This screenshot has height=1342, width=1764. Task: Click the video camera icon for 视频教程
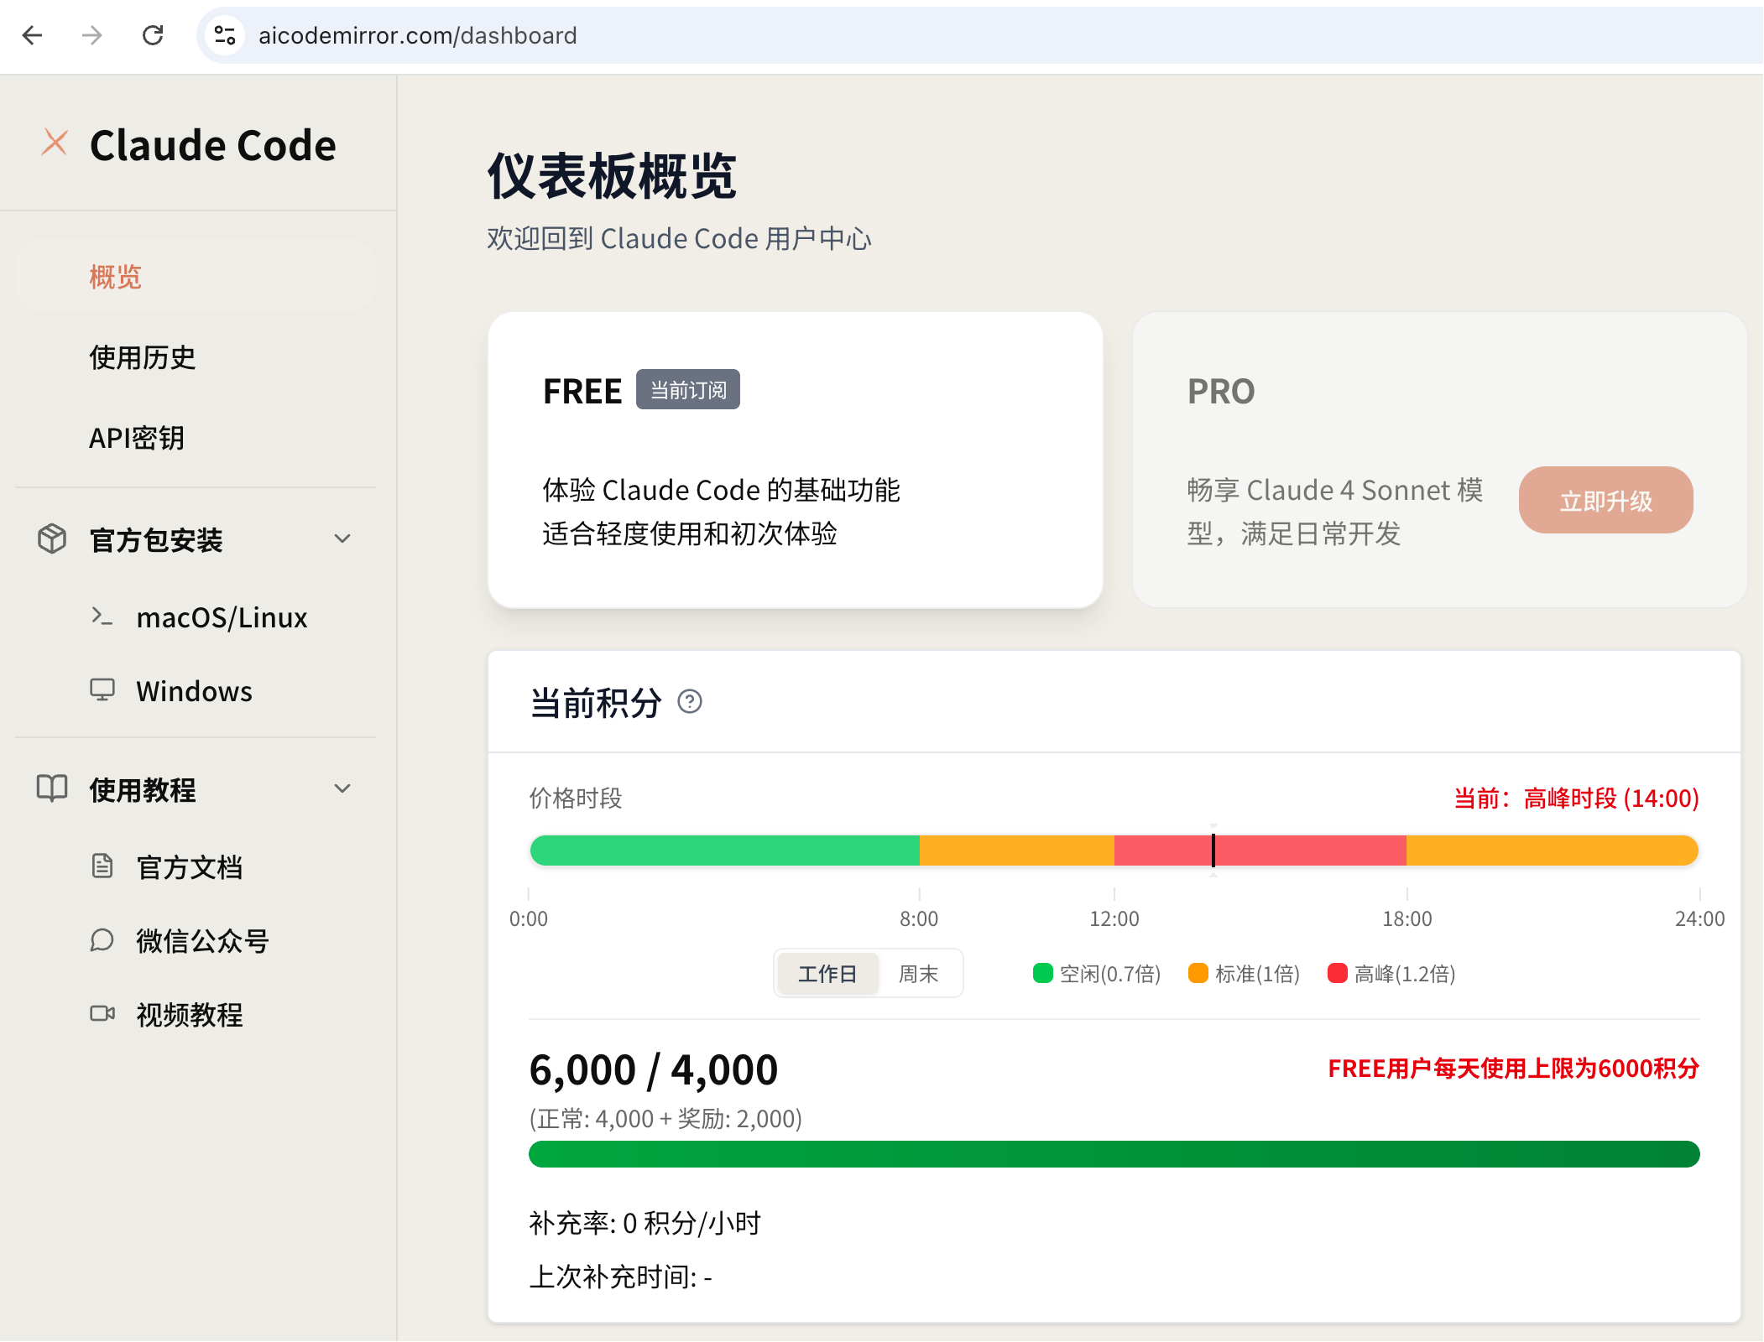coord(102,1013)
